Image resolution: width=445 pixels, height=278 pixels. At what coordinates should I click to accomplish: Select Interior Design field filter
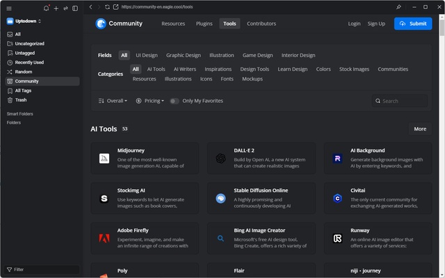click(x=298, y=56)
